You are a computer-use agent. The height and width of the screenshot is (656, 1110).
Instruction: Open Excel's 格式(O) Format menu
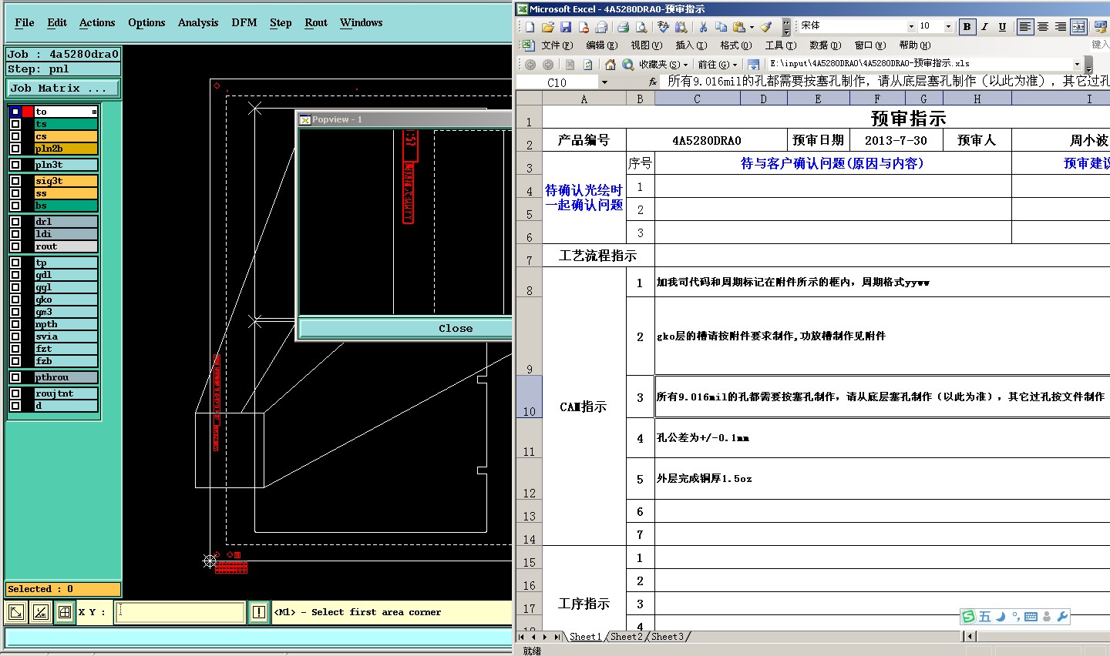pos(735,45)
